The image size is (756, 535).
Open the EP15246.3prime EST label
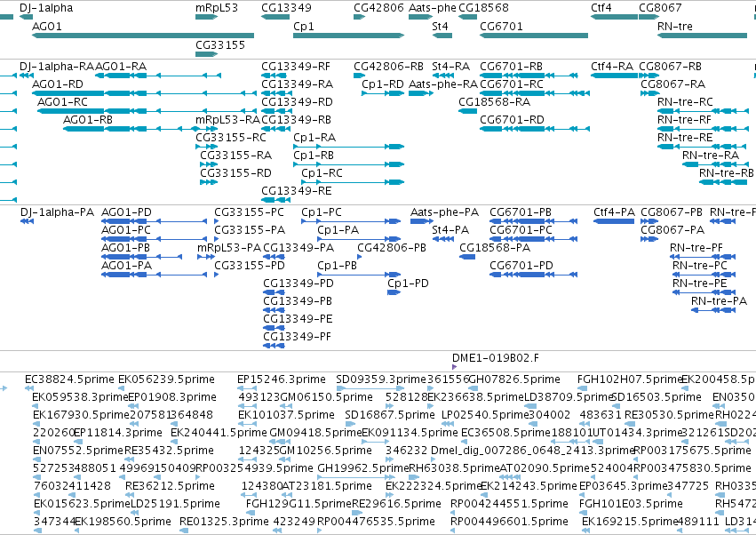point(282,379)
